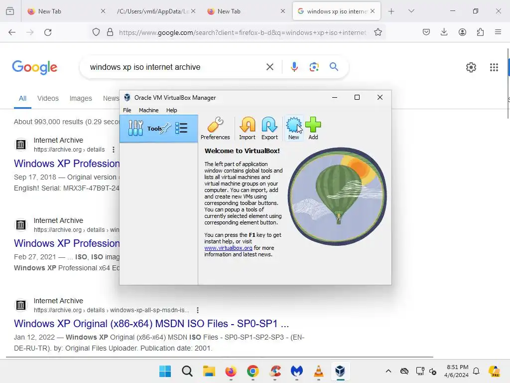Open Firefox account menu
Screen dimensions: 510x383
pos(462,32)
